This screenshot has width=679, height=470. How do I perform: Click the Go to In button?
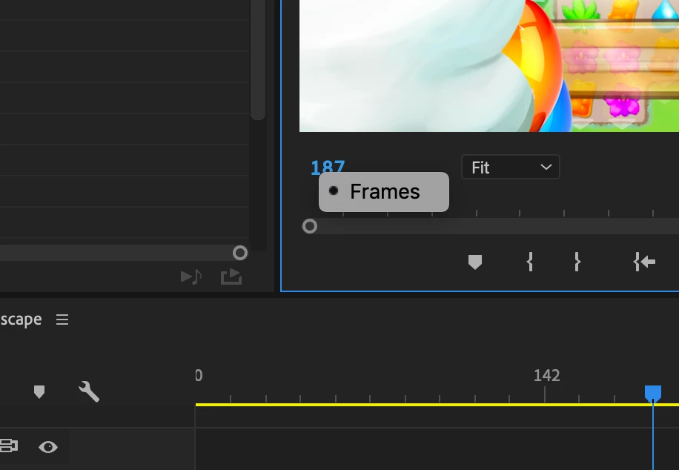[644, 262]
